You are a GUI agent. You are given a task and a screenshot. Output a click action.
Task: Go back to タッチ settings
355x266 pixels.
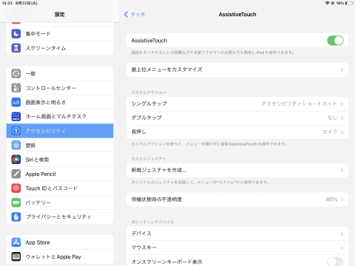pos(135,14)
